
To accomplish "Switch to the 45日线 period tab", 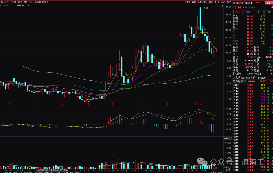I will pyautogui.click(x=7, y=2).
